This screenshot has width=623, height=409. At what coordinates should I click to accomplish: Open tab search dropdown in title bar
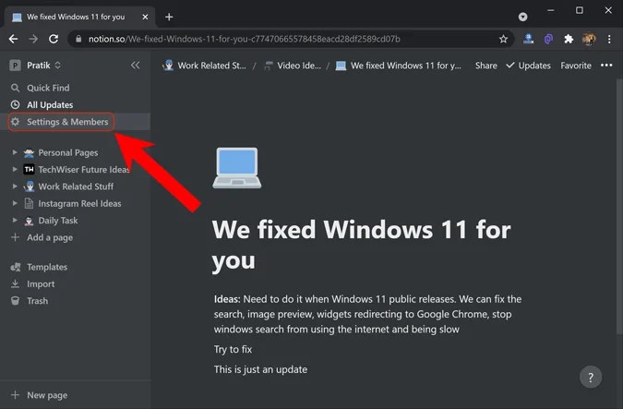pyautogui.click(x=523, y=17)
